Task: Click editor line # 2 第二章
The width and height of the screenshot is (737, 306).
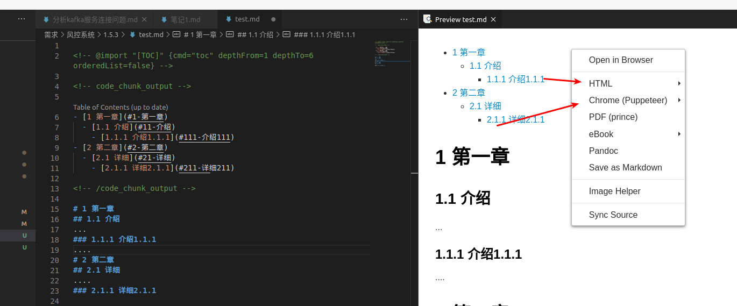Action: click(x=94, y=260)
